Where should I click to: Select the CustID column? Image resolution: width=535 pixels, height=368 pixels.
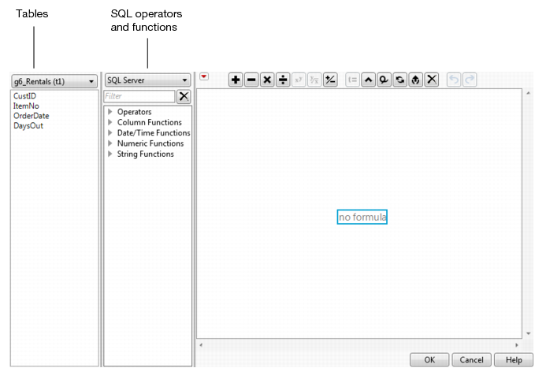(24, 96)
